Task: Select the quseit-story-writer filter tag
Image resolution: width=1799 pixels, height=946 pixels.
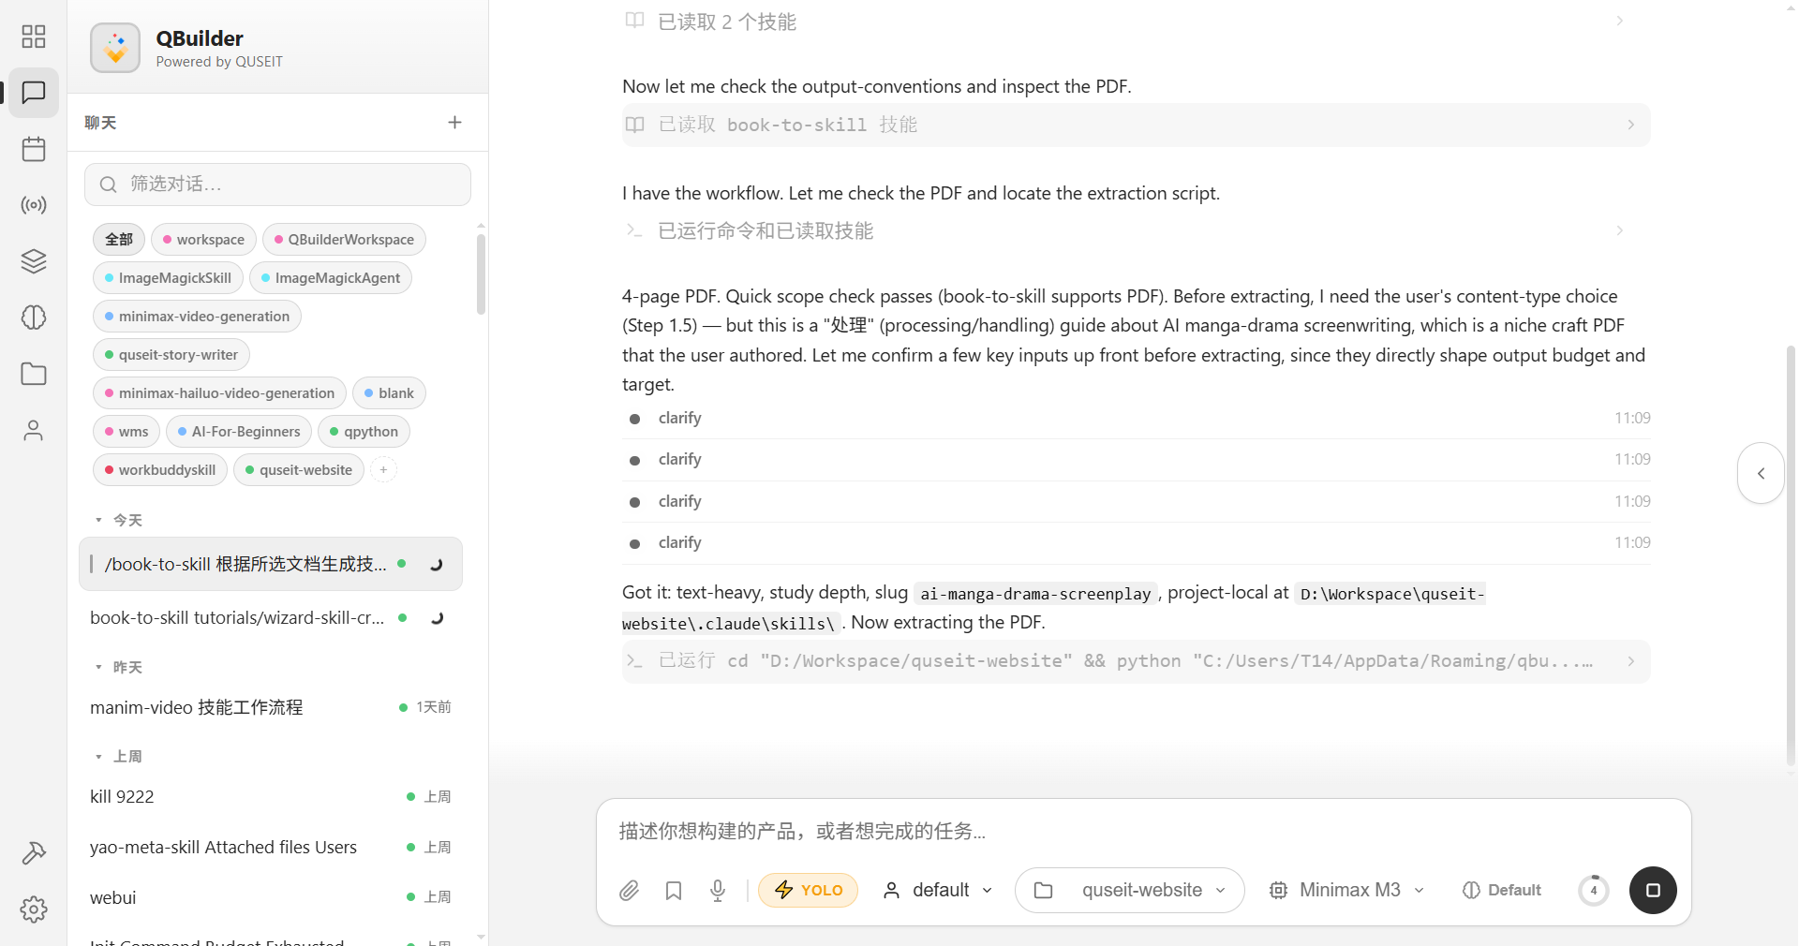Action: 171,355
